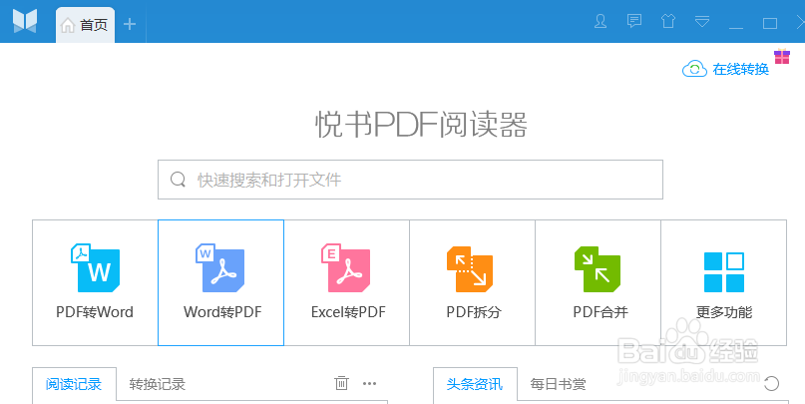Switch to the 阅读记录 tab
This screenshot has height=404, width=805.
(74, 384)
